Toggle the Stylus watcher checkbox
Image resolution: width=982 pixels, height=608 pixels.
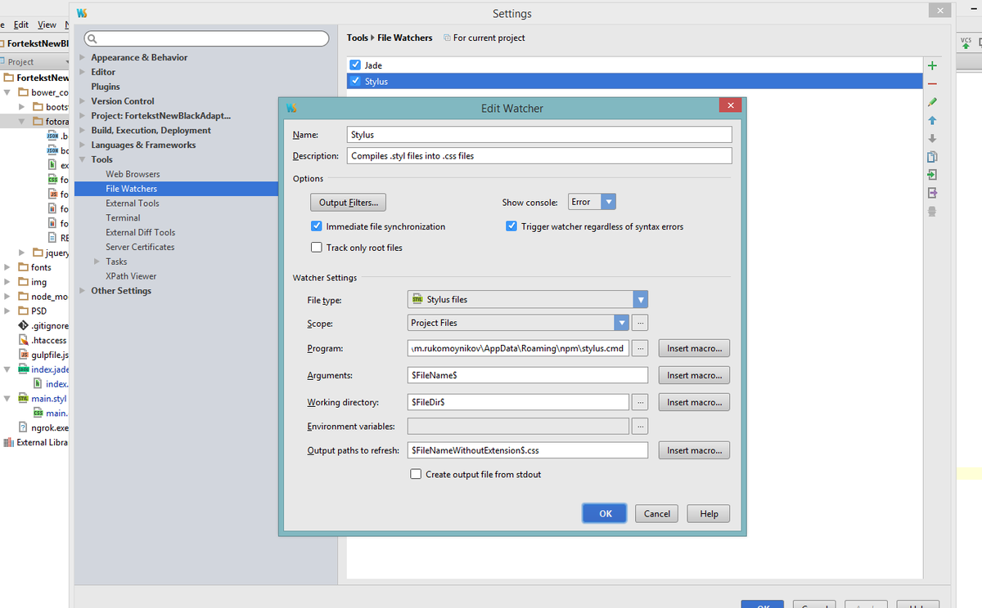[x=354, y=82]
